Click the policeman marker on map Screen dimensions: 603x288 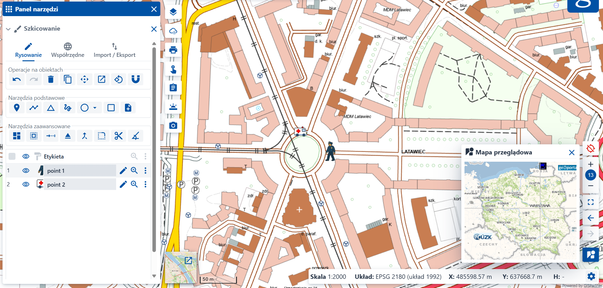(330, 151)
